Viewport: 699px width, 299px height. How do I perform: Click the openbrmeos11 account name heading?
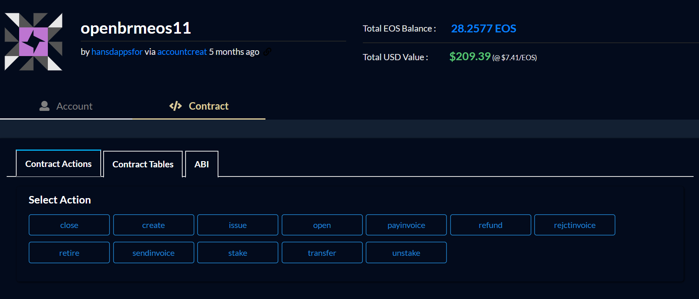[136, 28]
